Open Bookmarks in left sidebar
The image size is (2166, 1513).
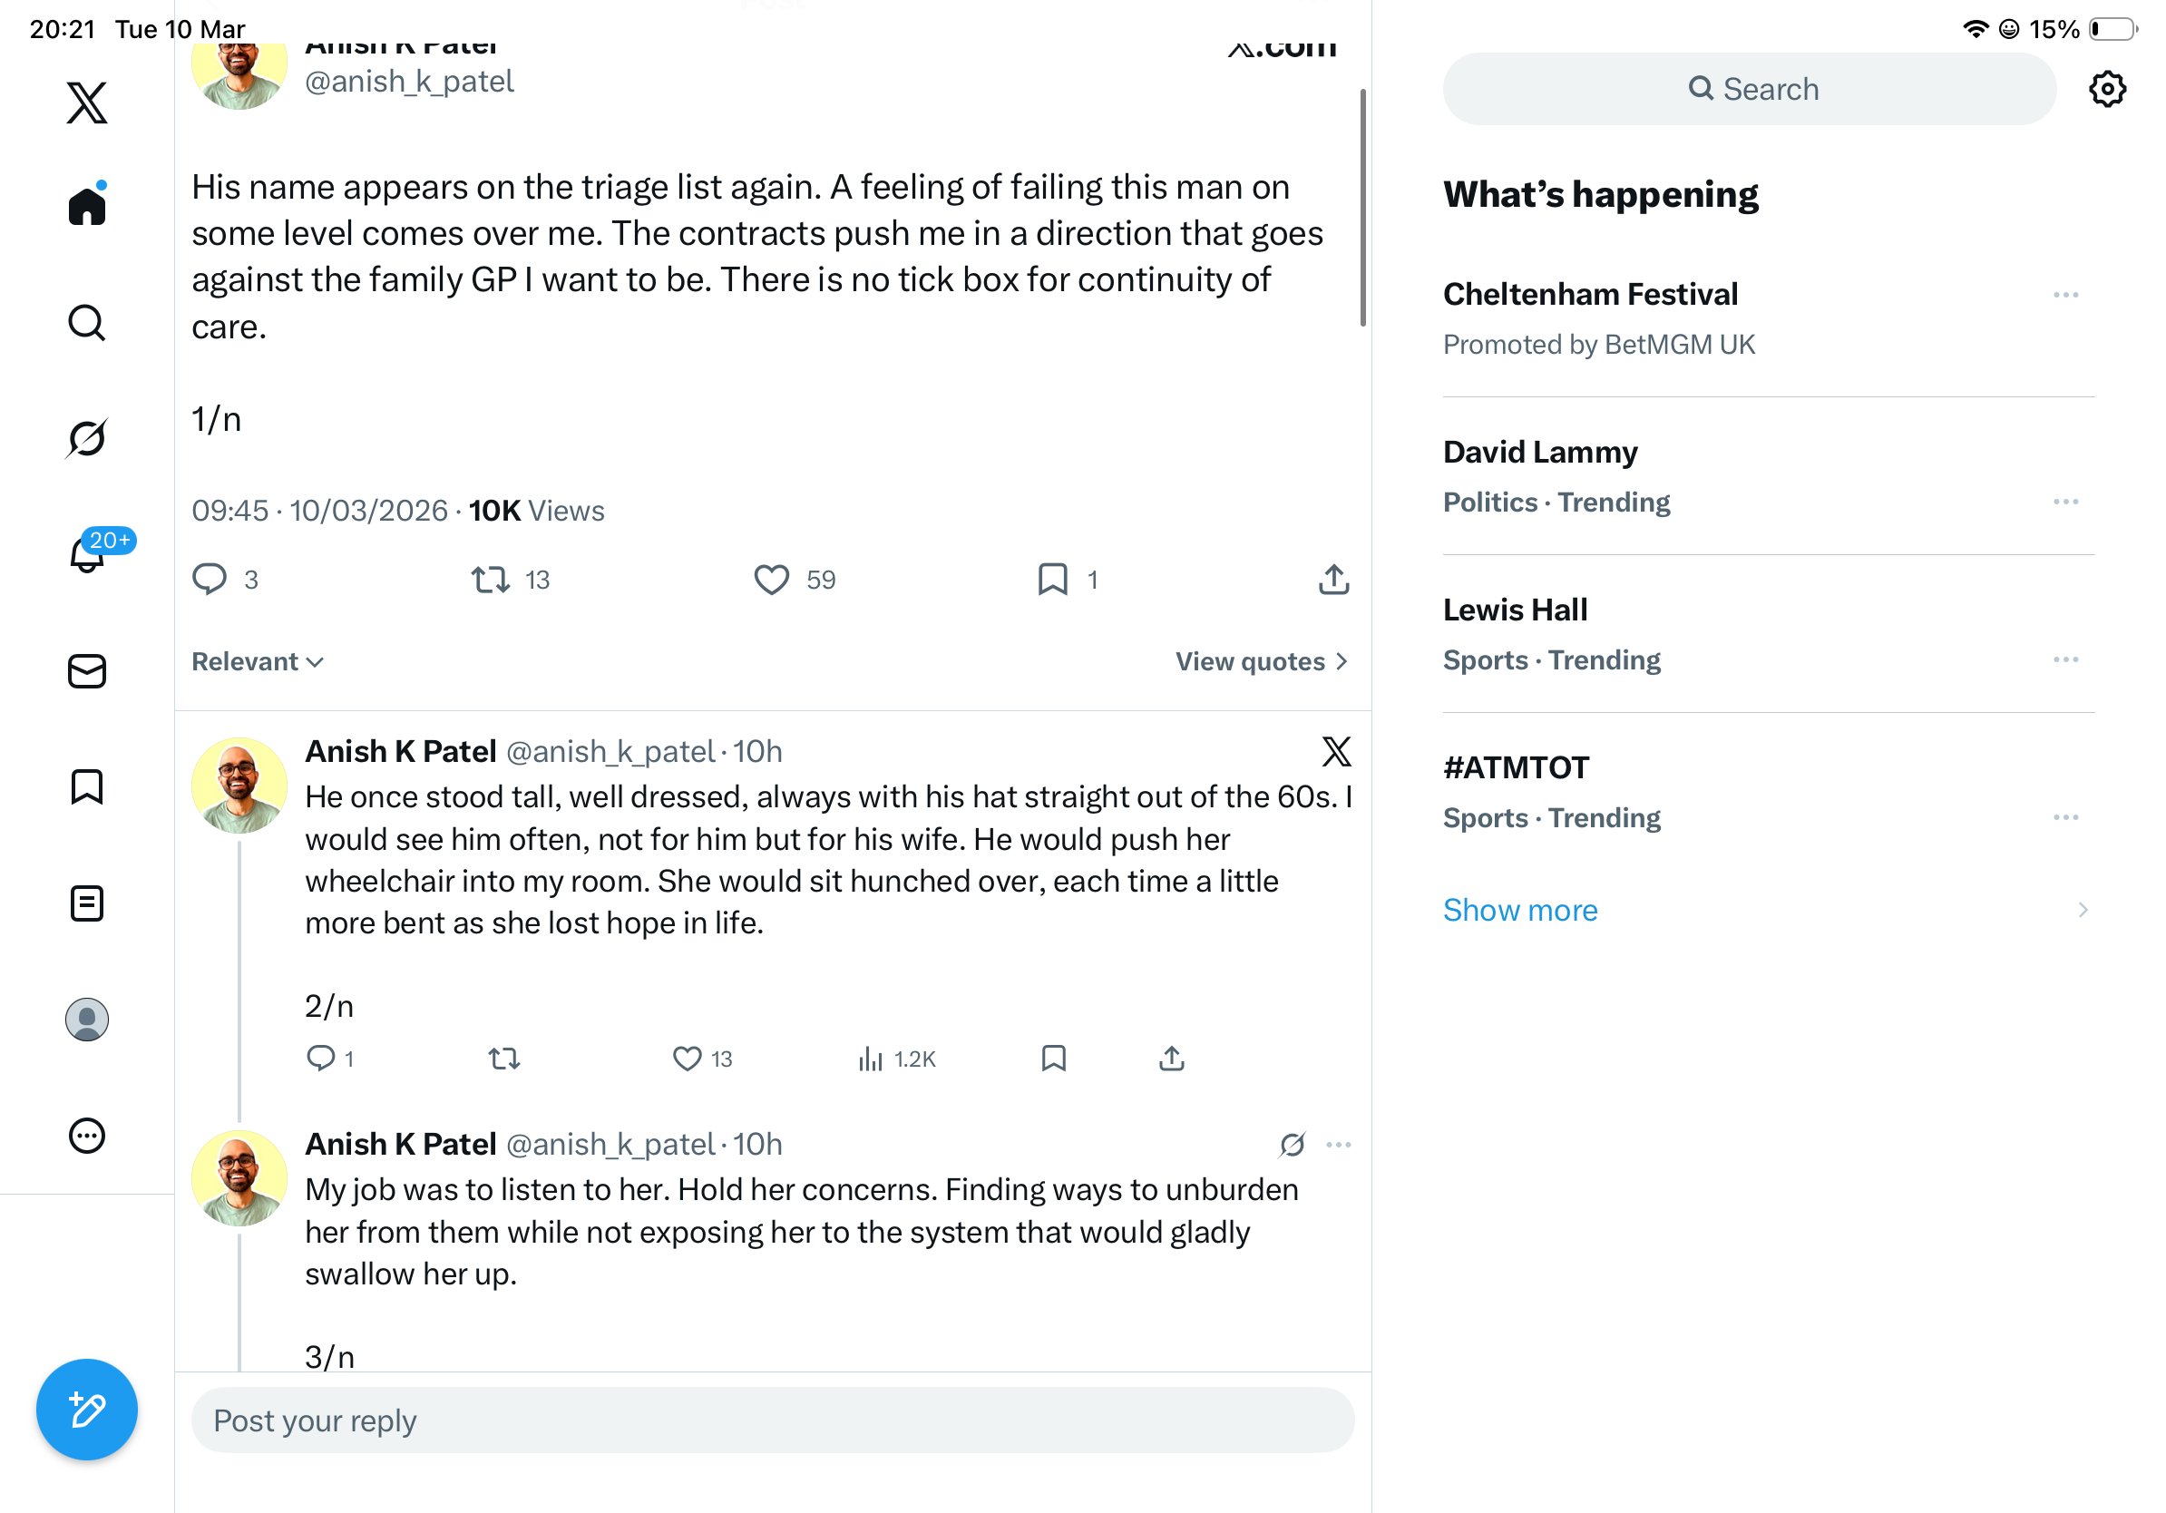pyautogui.click(x=87, y=786)
